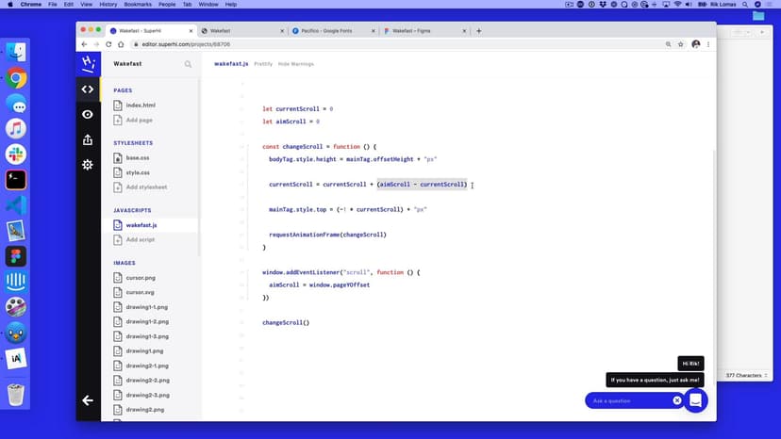Click Hide Warnings toggle link
The width and height of the screenshot is (781, 439).
[x=296, y=64]
